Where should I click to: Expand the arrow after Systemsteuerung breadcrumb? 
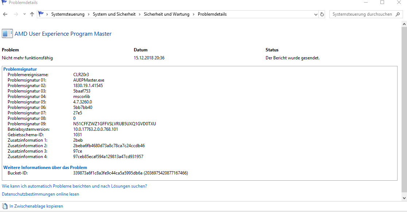click(89, 14)
